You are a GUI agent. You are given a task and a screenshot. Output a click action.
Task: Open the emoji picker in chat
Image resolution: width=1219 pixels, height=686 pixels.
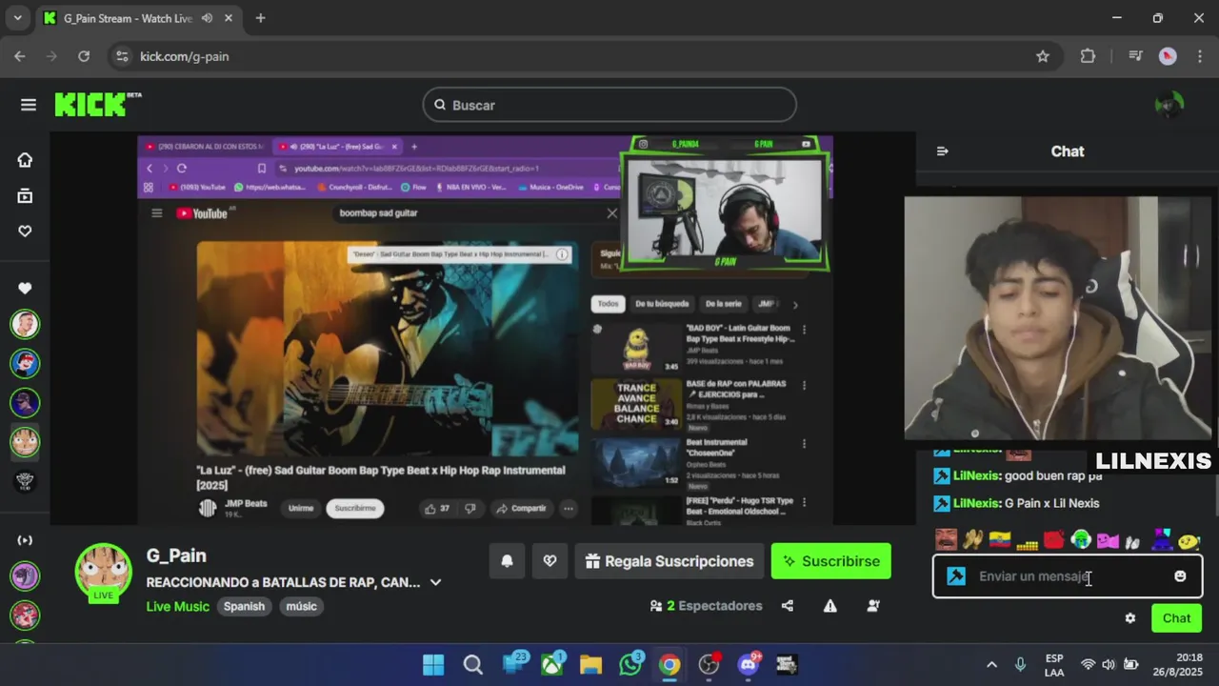pos(1180,576)
